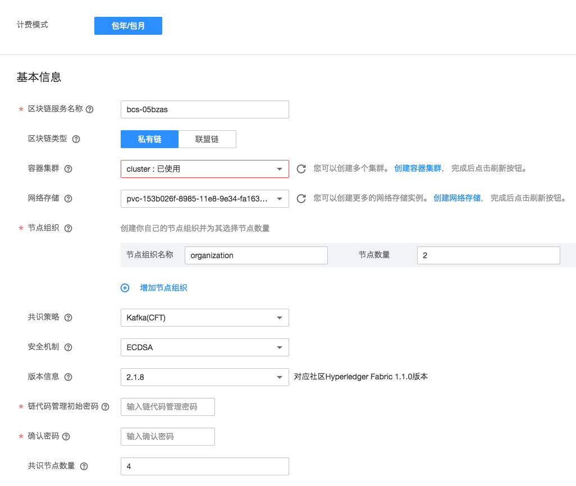Select 联盟链 blockchain type
This screenshot has width=576, height=486.
tap(207, 139)
